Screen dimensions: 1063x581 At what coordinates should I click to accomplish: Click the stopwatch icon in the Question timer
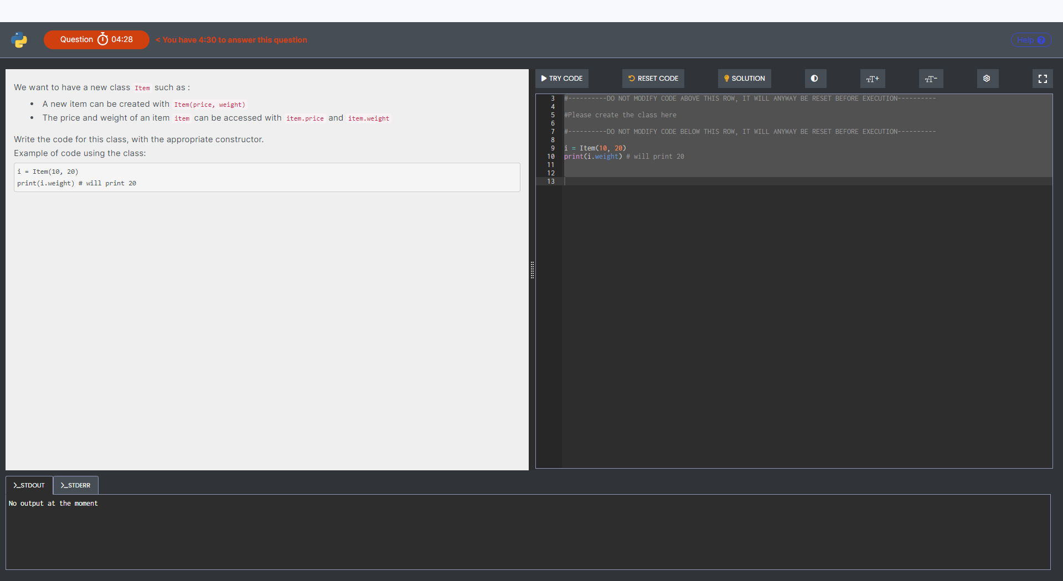coord(102,39)
